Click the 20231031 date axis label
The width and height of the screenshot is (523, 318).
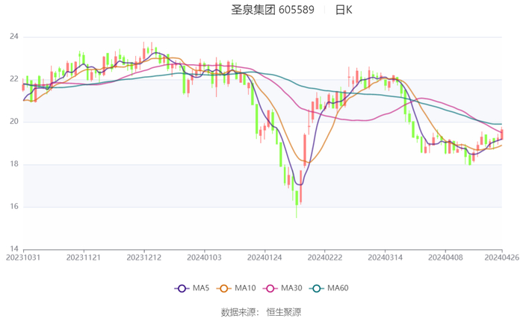pyautogui.click(x=24, y=258)
